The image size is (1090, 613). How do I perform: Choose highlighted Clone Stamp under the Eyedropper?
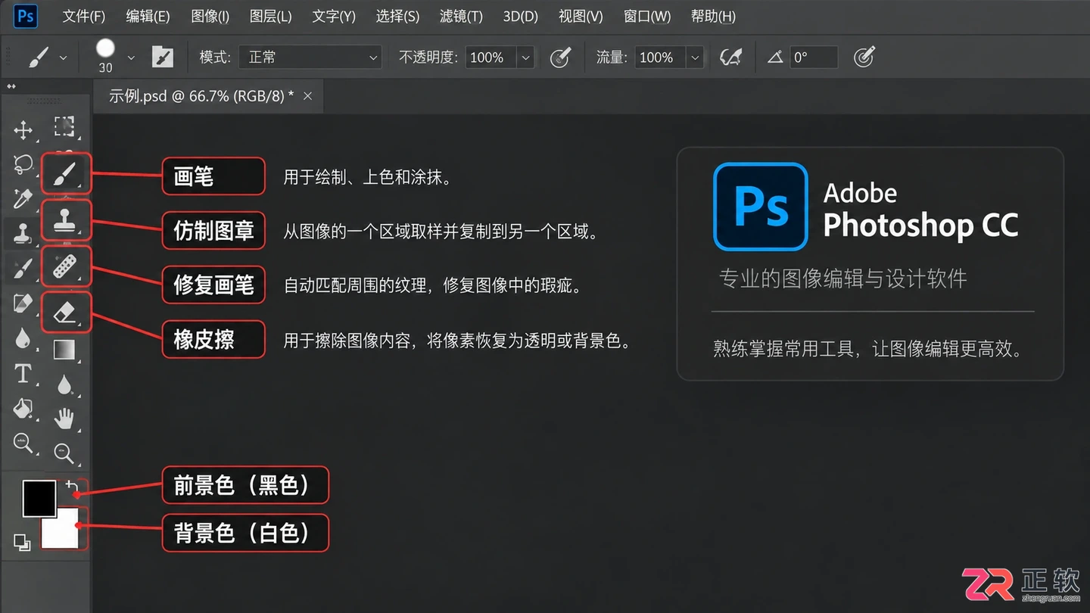point(23,233)
